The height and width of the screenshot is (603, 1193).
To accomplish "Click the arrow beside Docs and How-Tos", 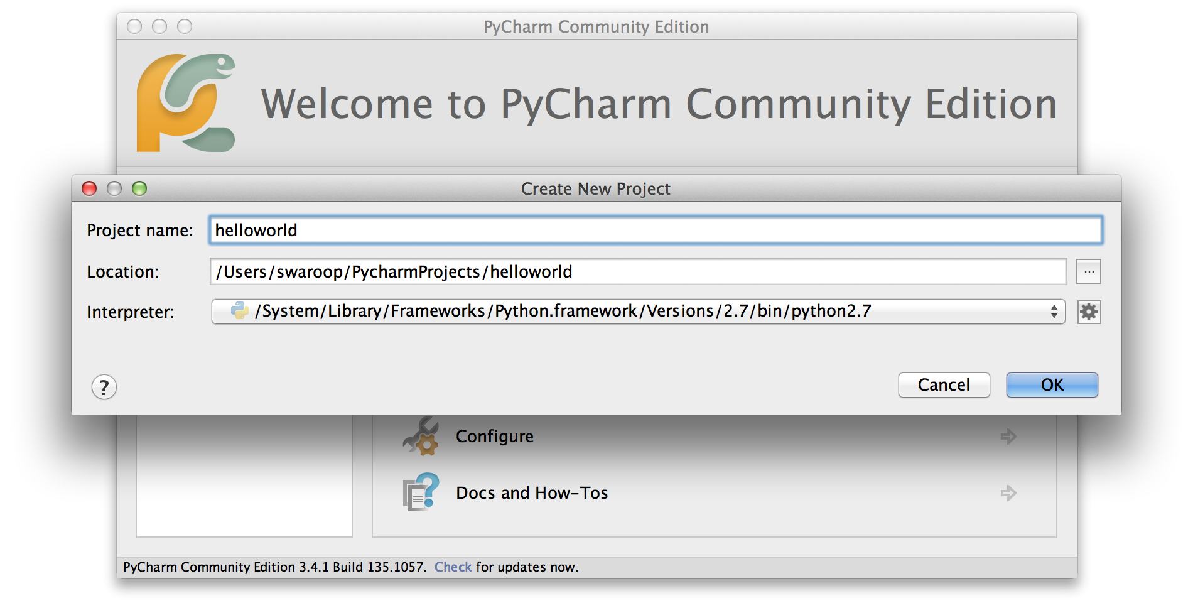I will coord(1008,493).
